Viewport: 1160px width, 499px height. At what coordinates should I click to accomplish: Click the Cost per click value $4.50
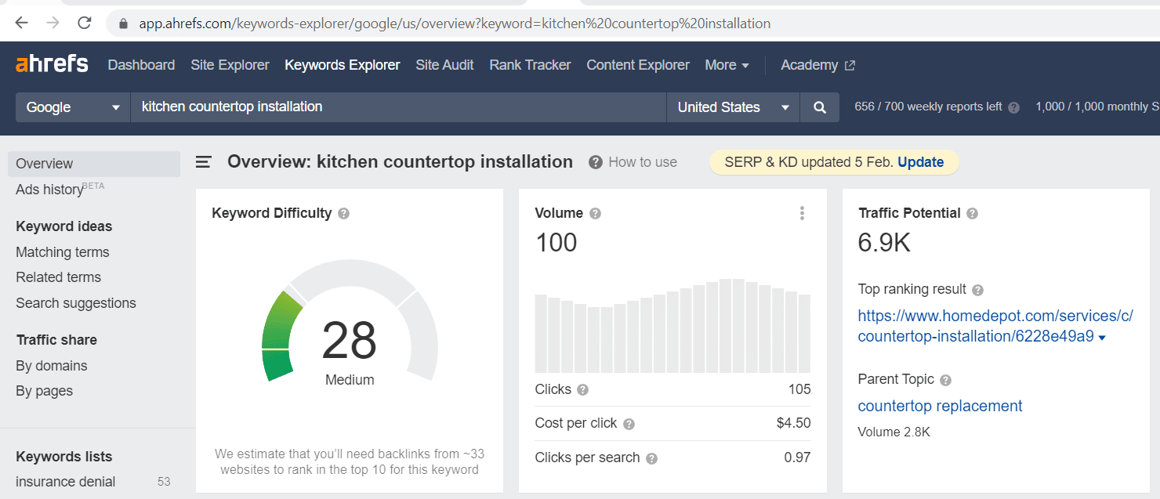coord(794,423)
